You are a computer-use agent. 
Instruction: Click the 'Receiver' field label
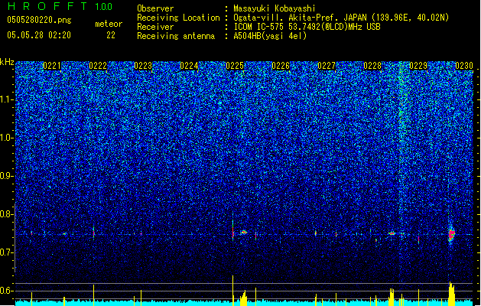pyautogui.click(x=155, y=27)
